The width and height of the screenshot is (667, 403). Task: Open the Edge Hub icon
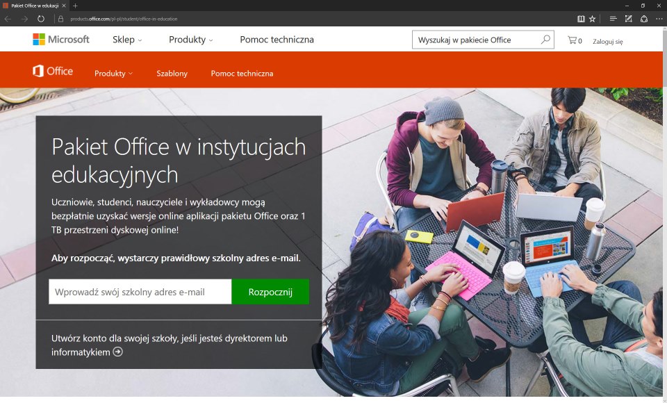(x=614, y=19)
